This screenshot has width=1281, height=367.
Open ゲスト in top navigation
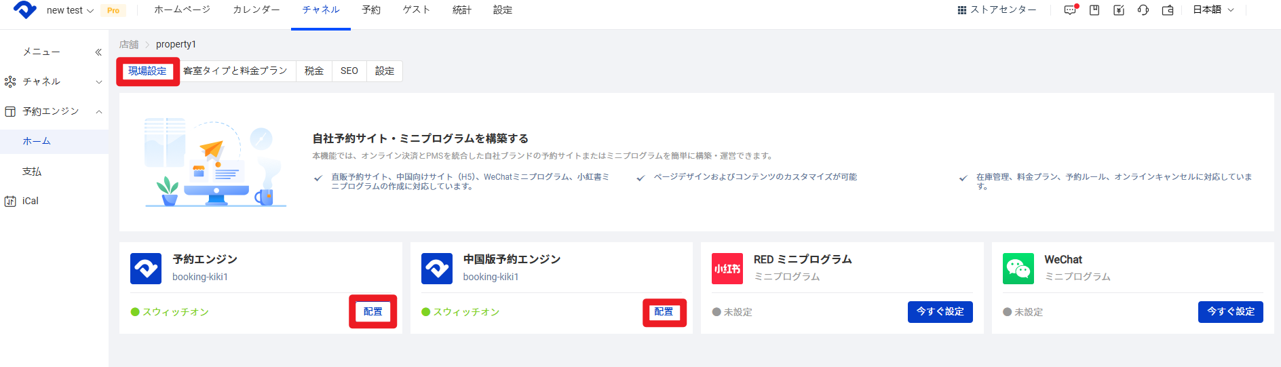417,10
